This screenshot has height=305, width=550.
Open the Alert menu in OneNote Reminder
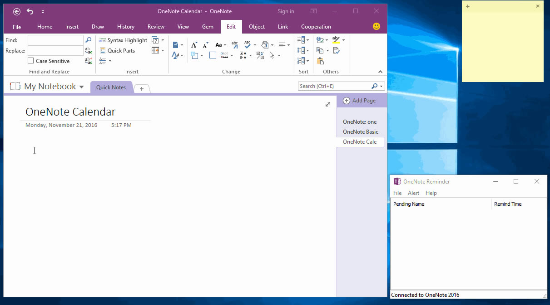pyautogui.click(x=413, y=193)
